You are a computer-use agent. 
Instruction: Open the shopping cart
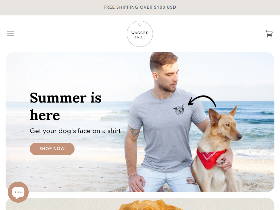pyautogui.click(x=269, y=34)
